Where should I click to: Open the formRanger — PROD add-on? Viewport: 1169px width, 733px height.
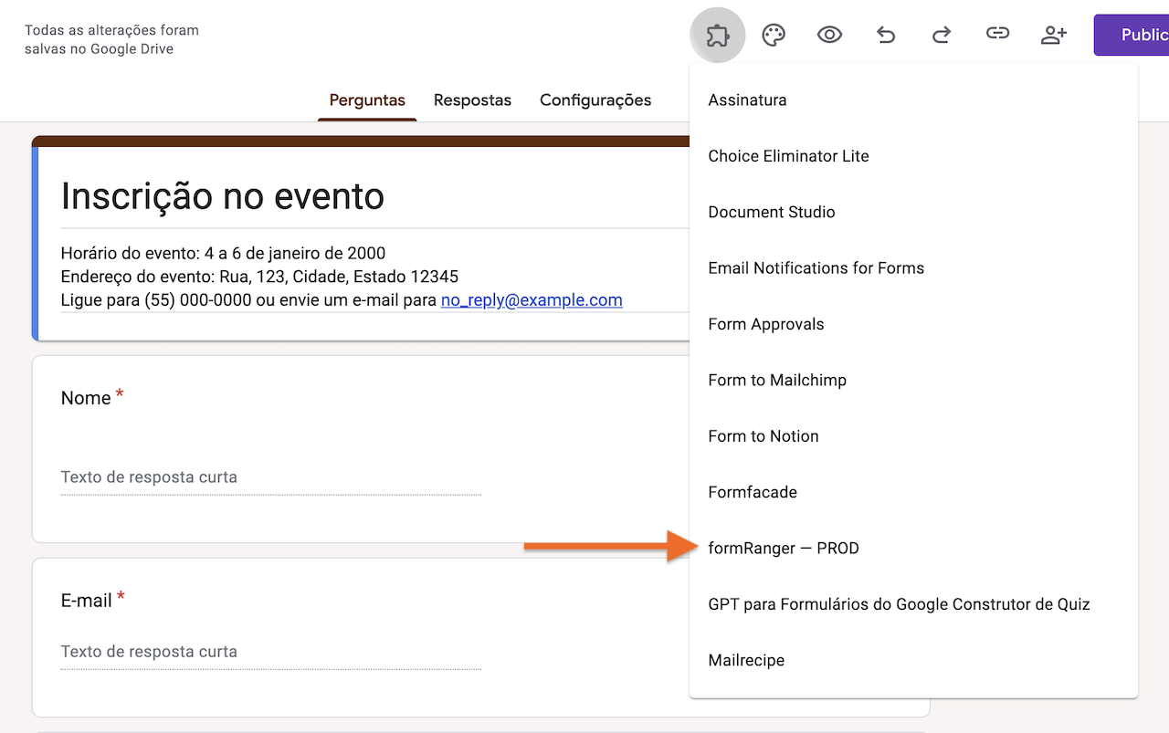coord(784,548)
